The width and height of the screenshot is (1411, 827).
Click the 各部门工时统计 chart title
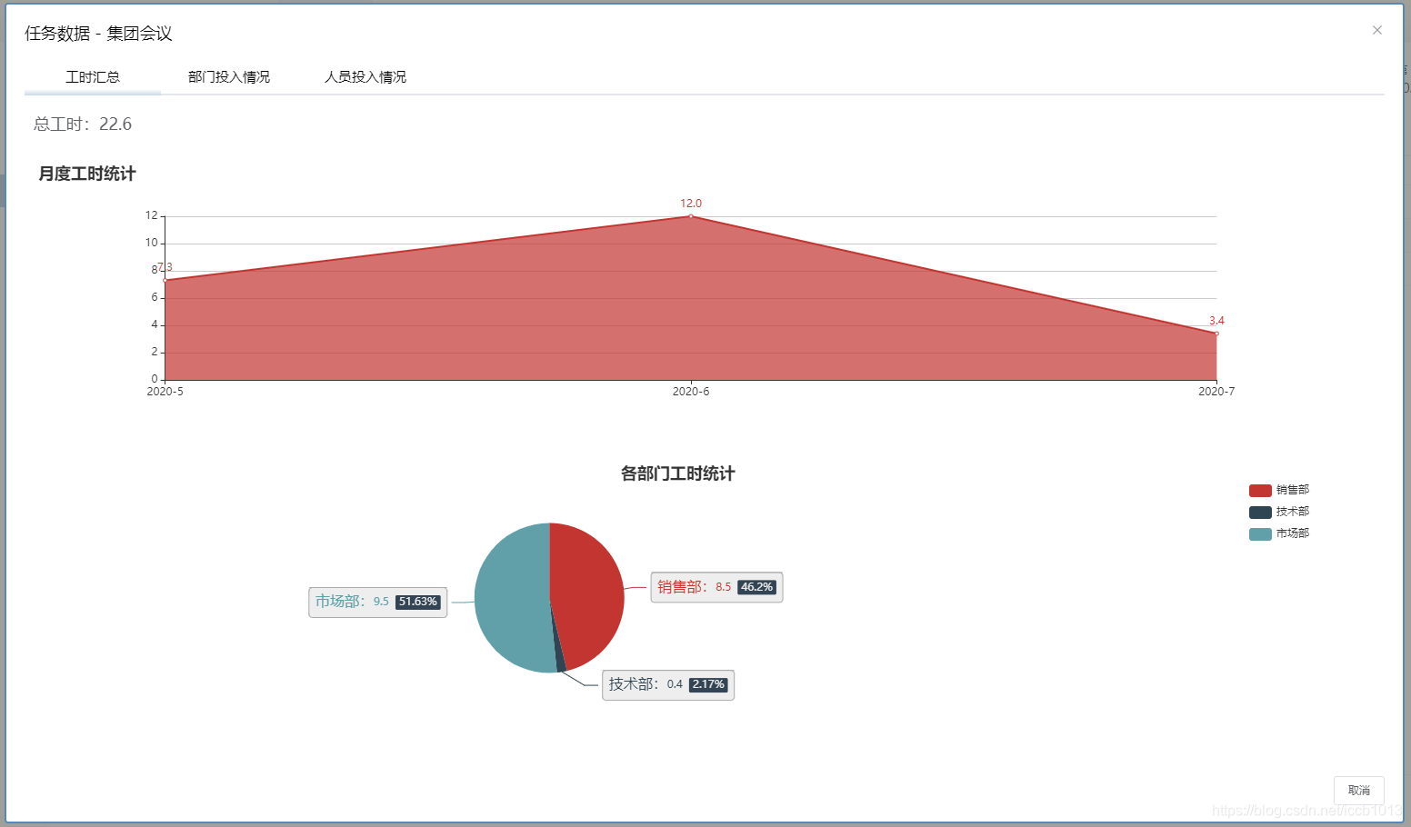click(678, 473)
